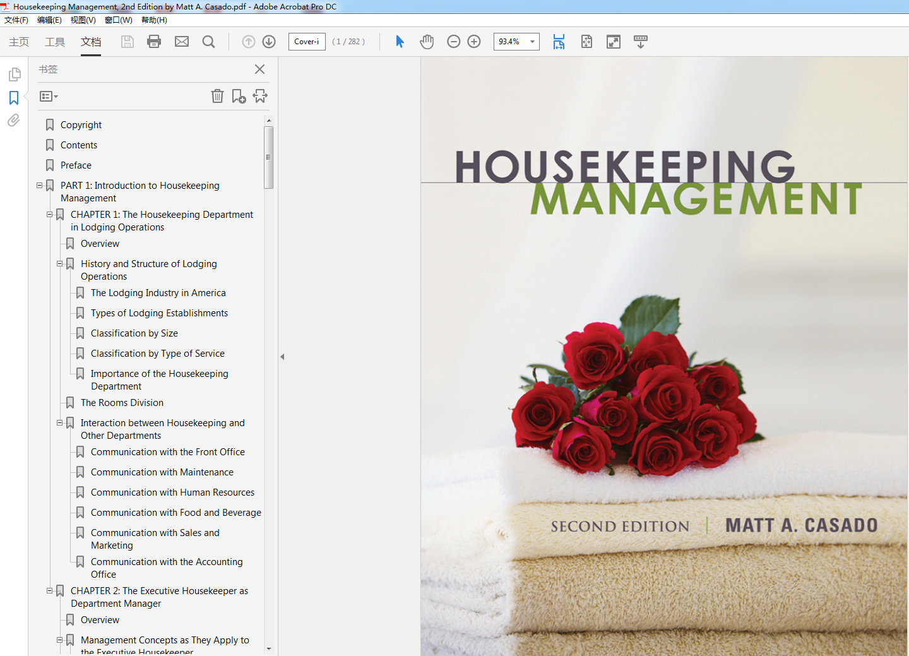Screen dimensions: 909x656
Task: Open the Preface bookmark
Action: pos(76,165)
